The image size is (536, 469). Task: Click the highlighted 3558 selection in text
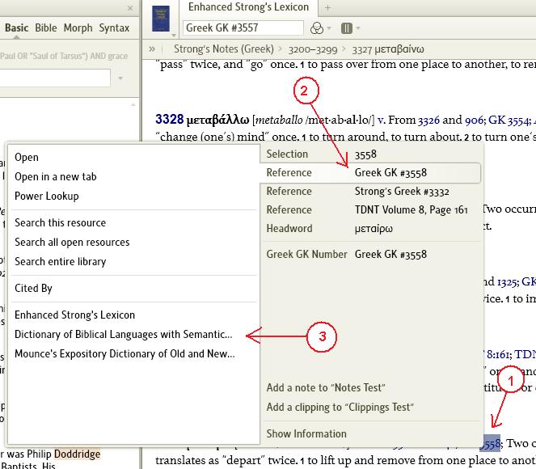click(490, 443)
